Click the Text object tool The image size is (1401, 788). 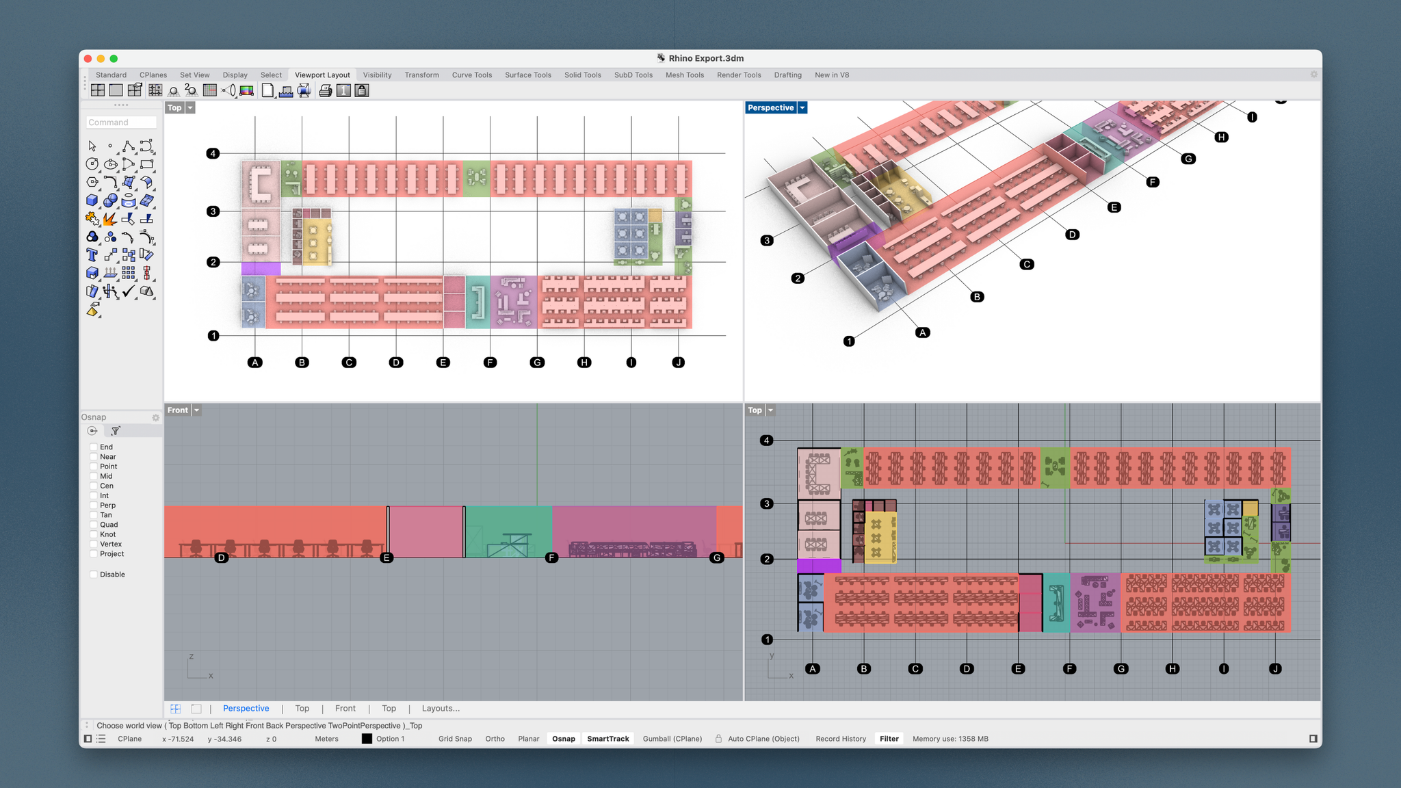click(92, 255)
